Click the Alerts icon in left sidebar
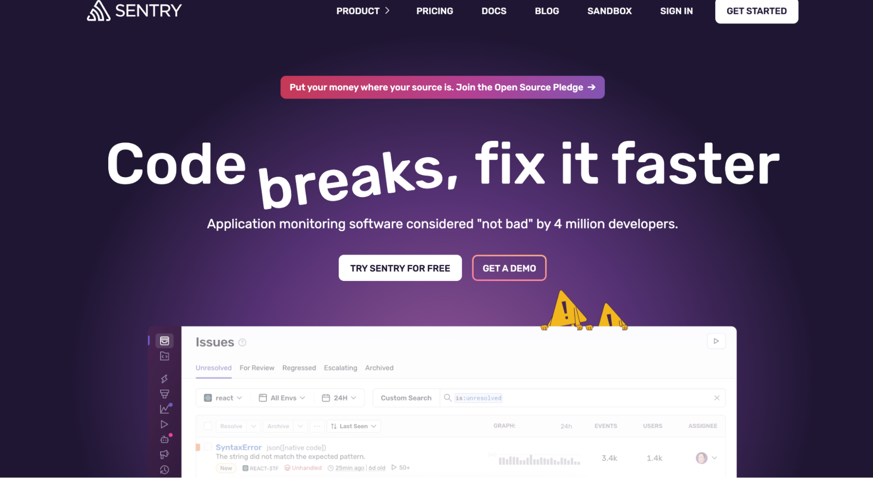The image size is (873, 478). [x=166, y=453]
